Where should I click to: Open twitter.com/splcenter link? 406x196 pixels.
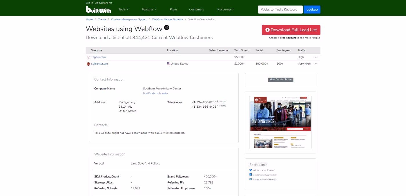pyautogui.click(x=263, y=171)
